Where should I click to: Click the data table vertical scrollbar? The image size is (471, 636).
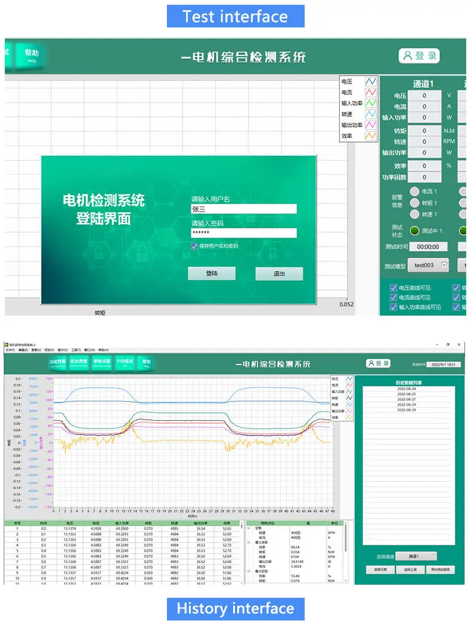pos(243,552)
